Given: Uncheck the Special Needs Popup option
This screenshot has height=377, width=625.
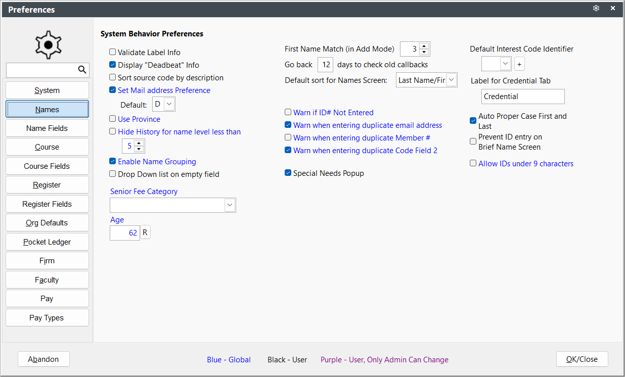Looking at the screenshot, I should (x=288, y=173).
